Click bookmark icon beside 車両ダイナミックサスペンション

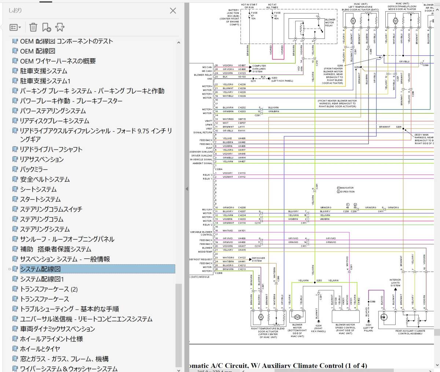15,329
